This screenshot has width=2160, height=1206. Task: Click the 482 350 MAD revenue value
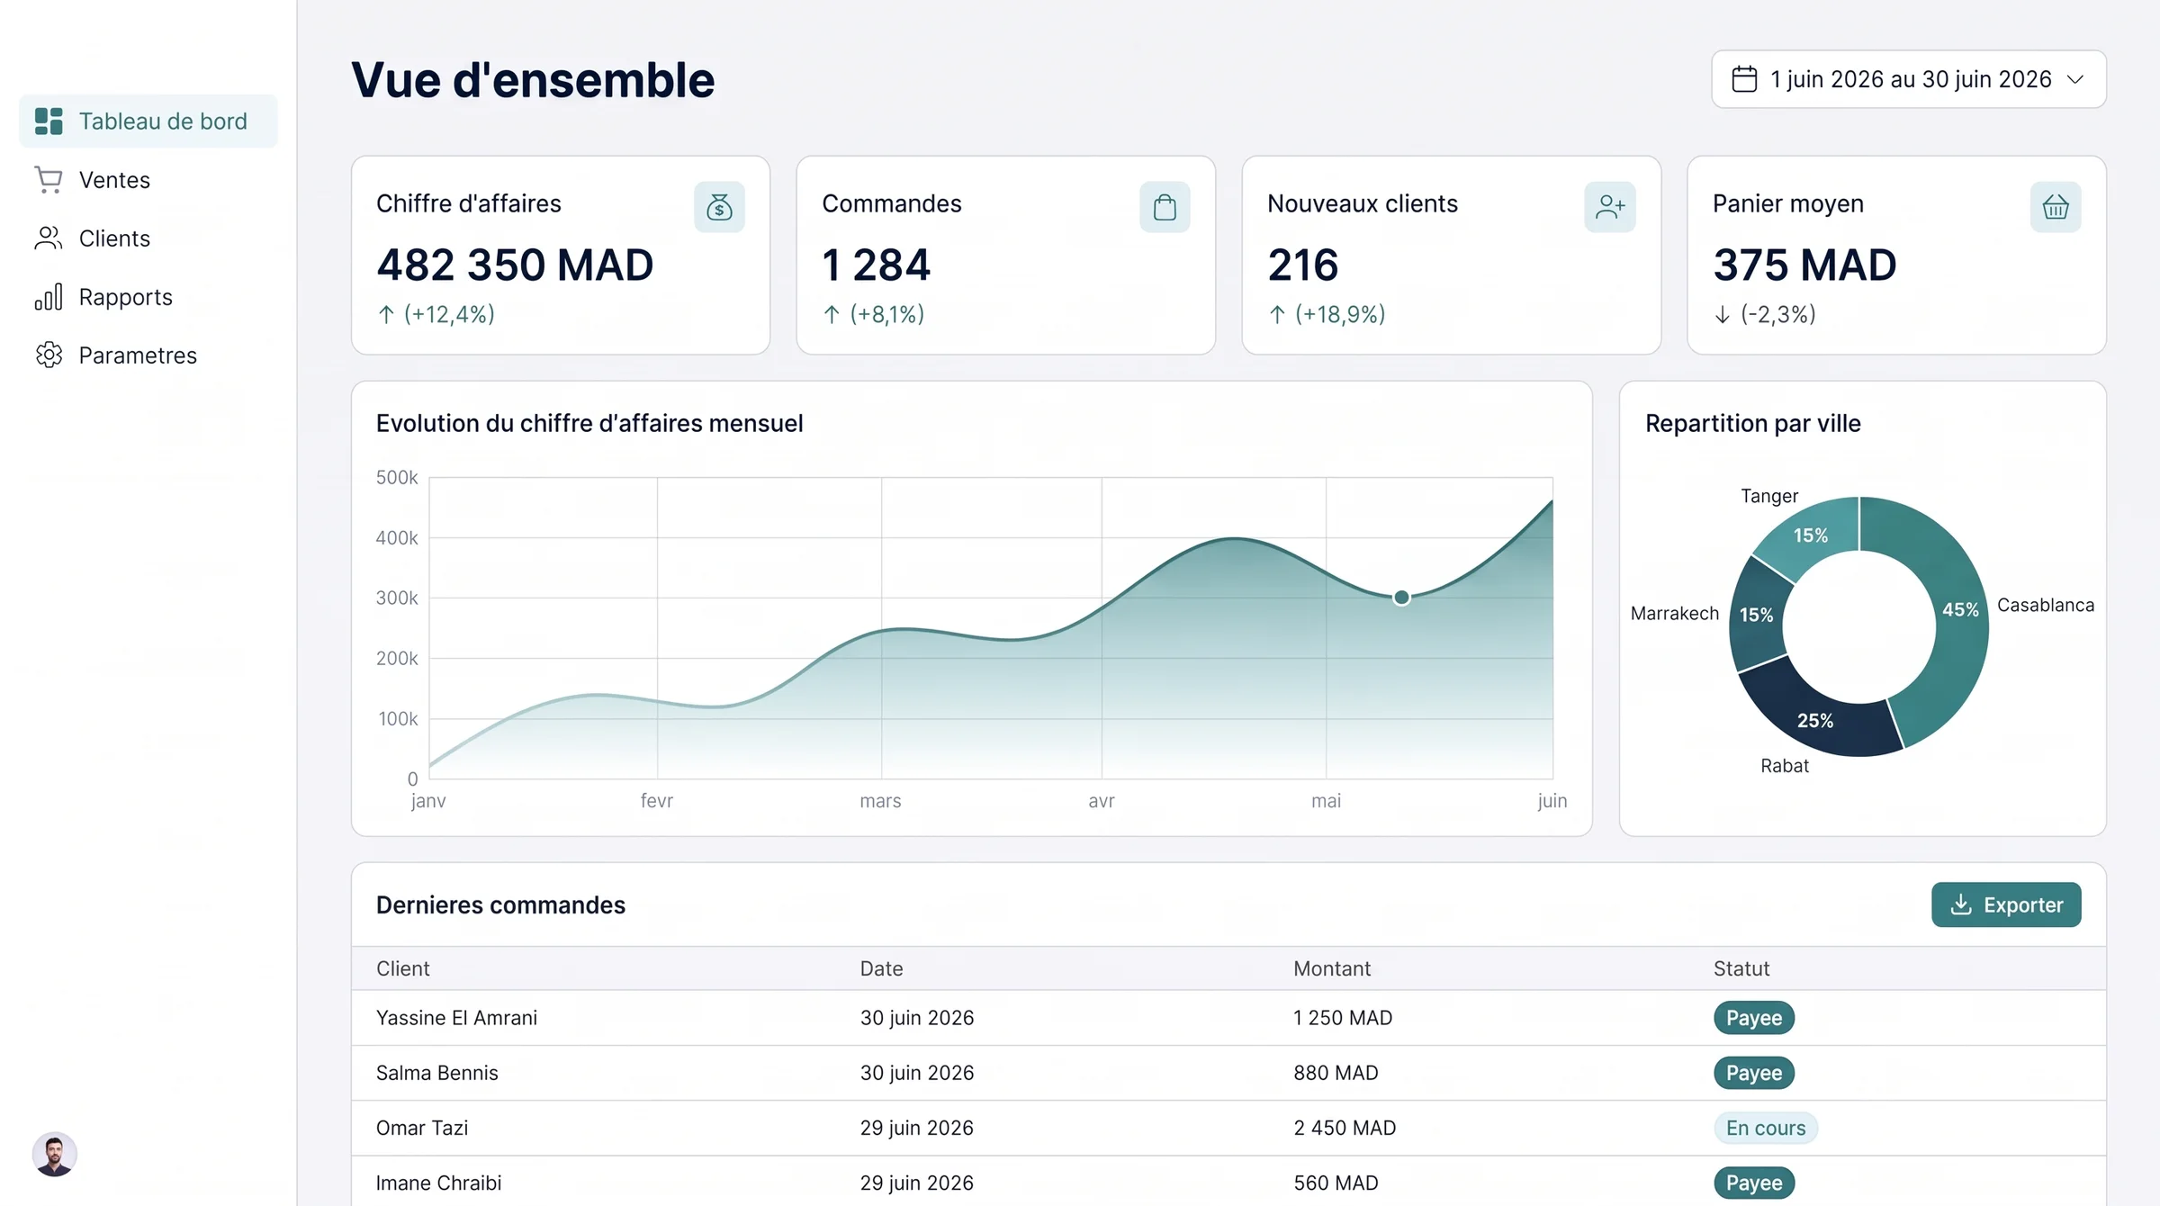pos(515,265)
